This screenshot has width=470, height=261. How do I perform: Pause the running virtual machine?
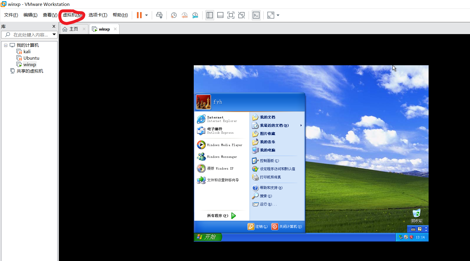(139, 15)
